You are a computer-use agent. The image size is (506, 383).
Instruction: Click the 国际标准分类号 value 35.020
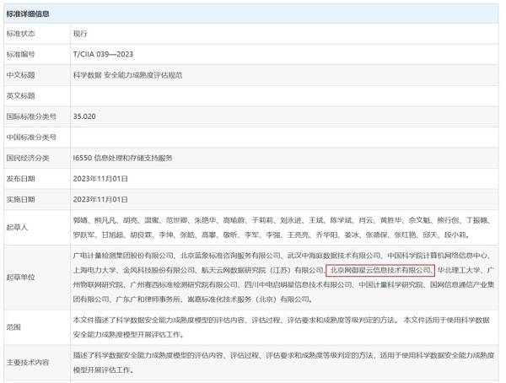(x=84, y=116)
